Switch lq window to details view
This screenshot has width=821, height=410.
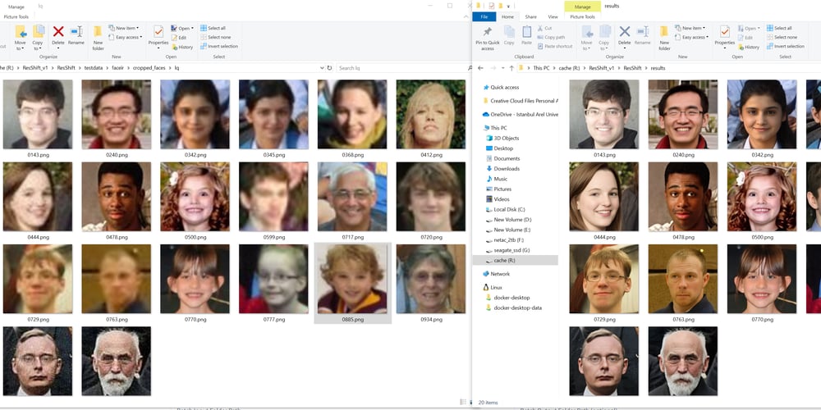pos(461,402)
